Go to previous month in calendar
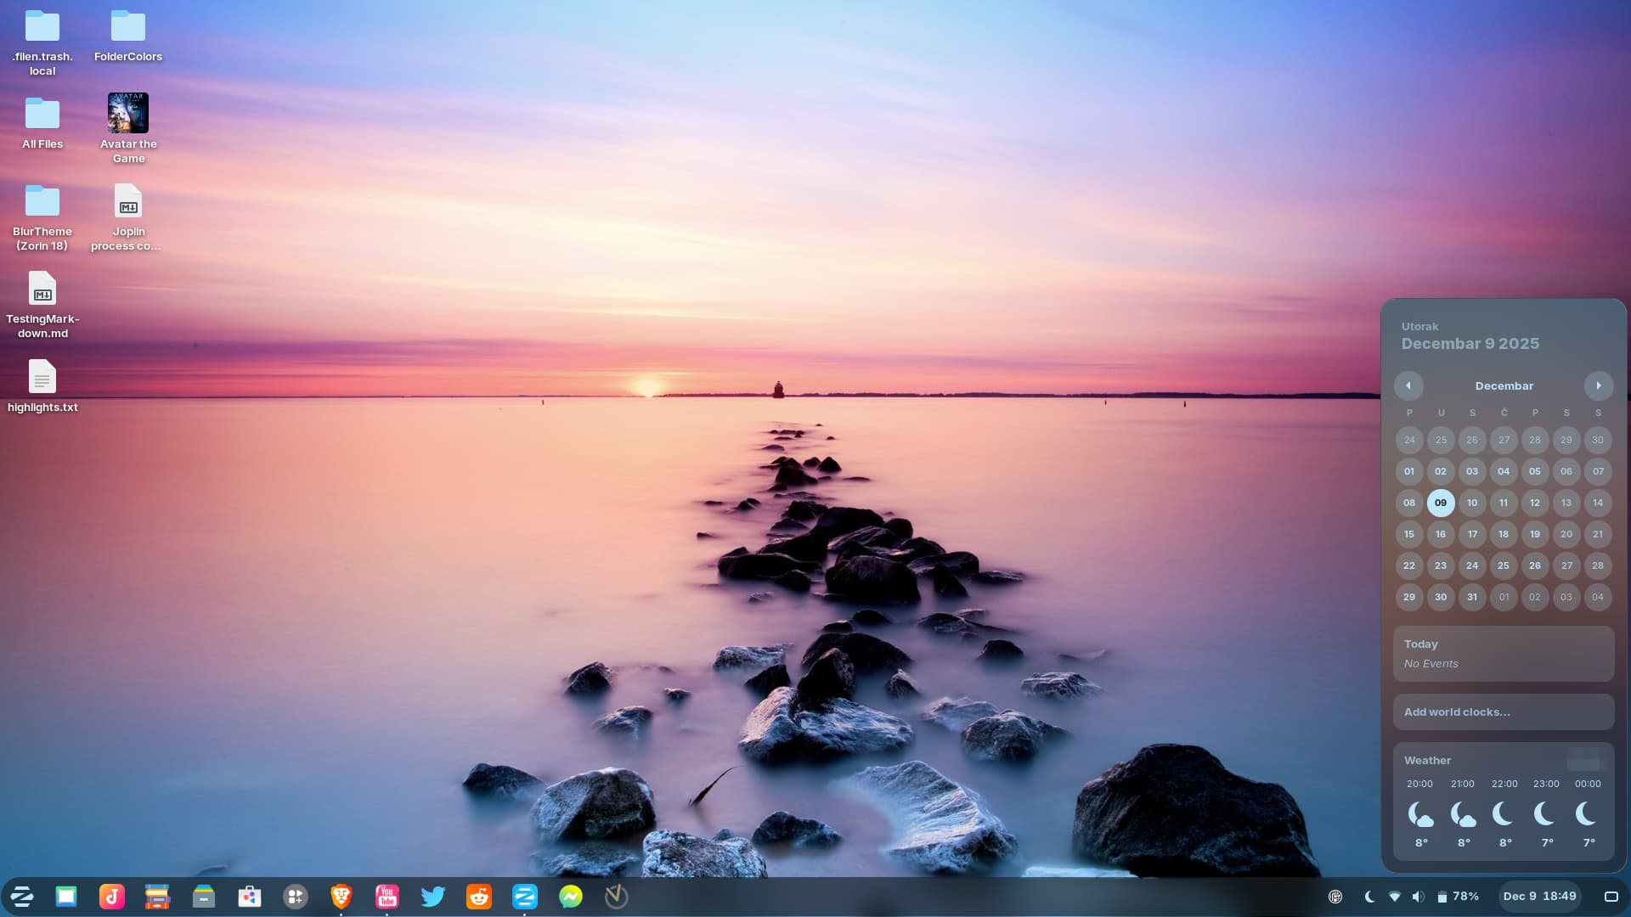The width and height of the screenshot is (1631, 917). click(1408, 385)
